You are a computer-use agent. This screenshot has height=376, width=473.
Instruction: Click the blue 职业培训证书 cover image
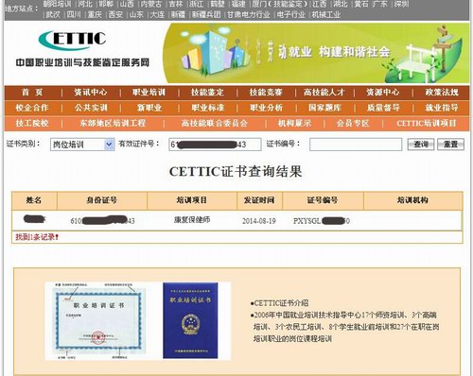click(190, 320)
